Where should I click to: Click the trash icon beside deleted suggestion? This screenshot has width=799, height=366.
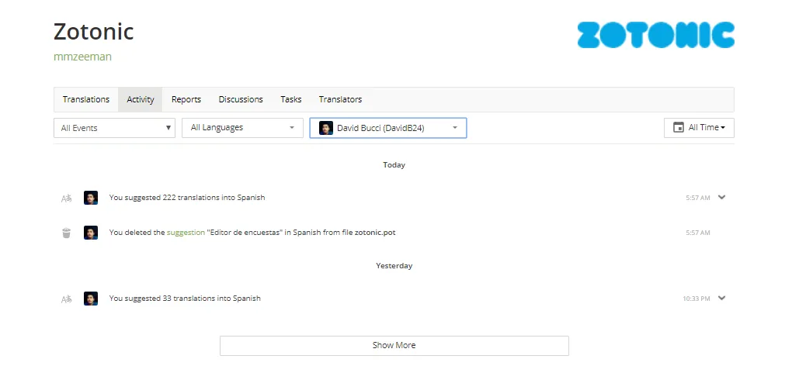coord(66,233)
